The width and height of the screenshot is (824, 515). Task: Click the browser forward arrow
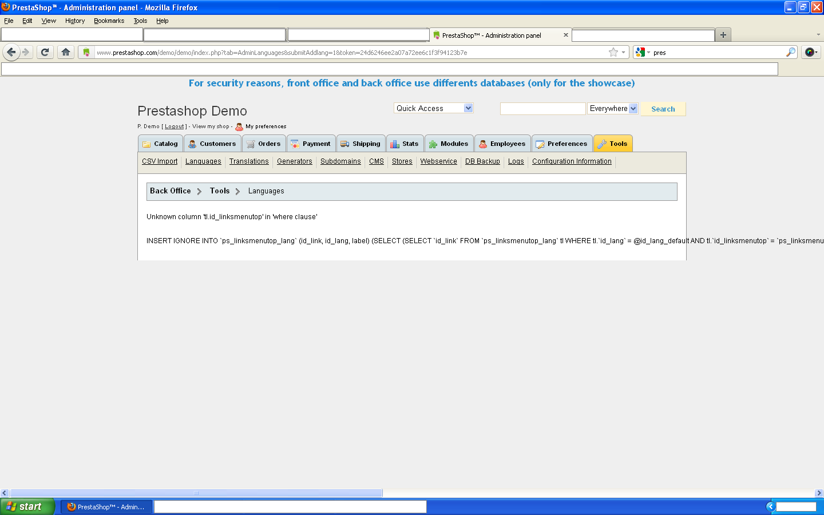26,52
